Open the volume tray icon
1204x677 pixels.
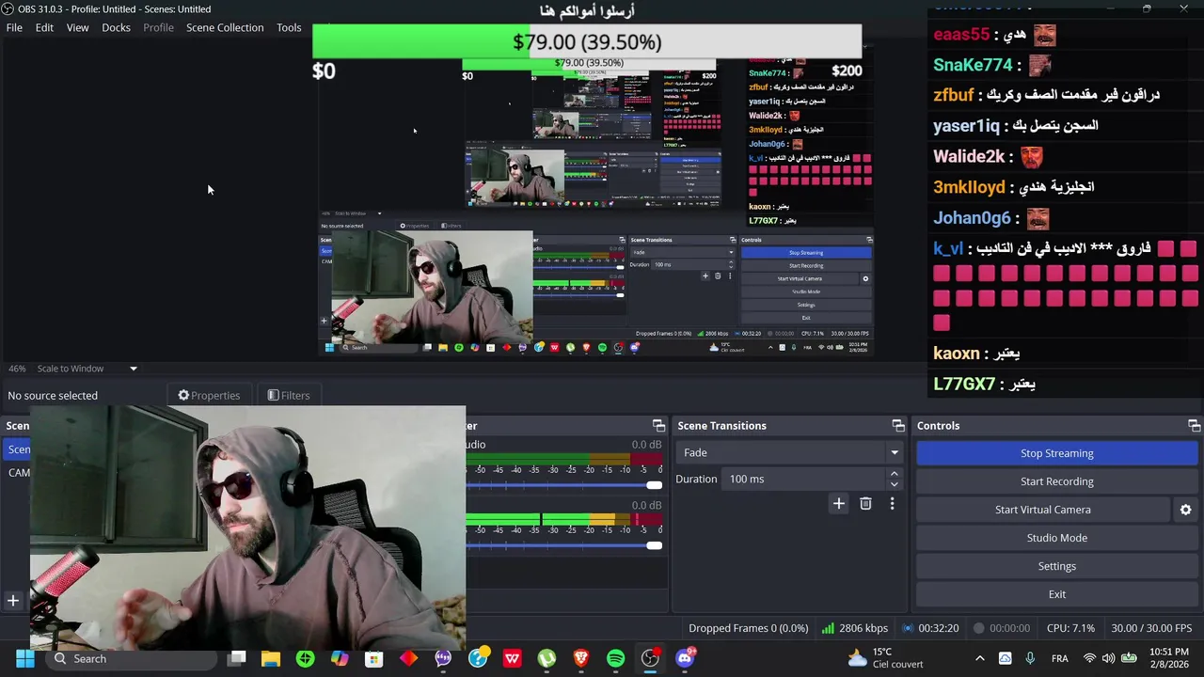coord(1108,659)
